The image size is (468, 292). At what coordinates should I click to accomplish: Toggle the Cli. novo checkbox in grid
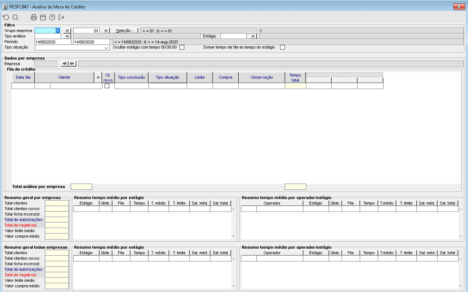pyautogui.click(x=107, y=86)
